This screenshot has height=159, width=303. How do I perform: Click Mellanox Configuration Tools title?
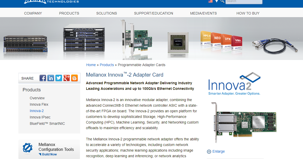click(x=56, y=147)
